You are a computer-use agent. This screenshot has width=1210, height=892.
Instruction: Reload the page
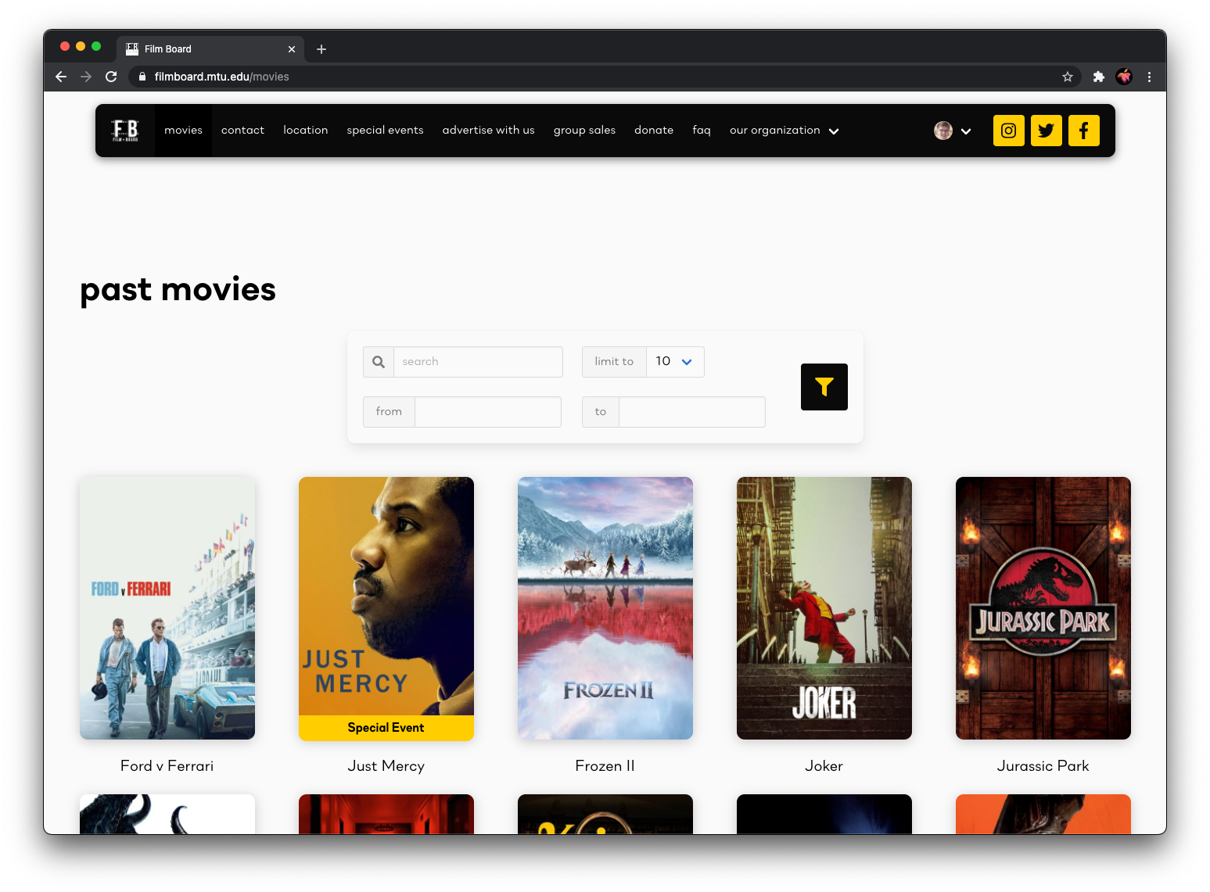coord(111,77)
